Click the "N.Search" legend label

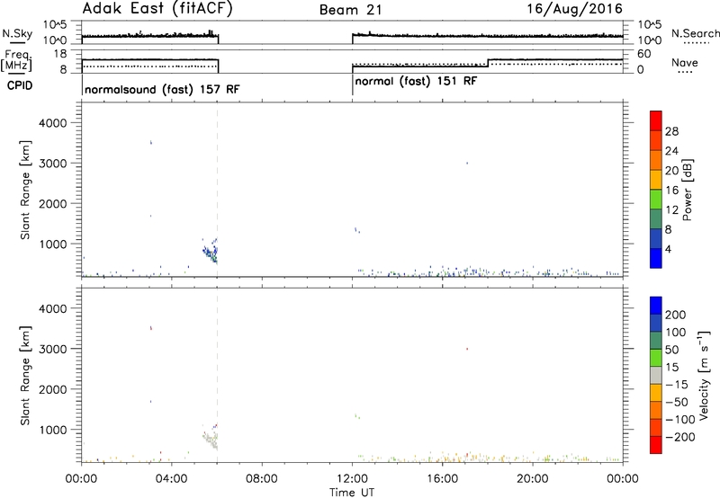point(695,33)
